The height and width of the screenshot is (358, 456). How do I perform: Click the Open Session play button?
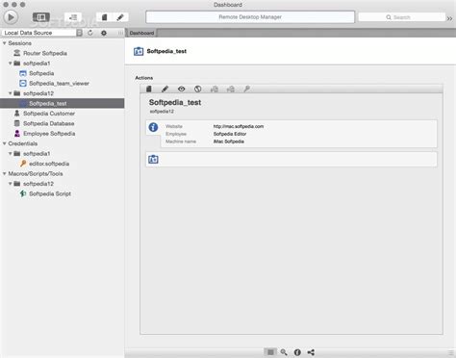tap(11, 17)
